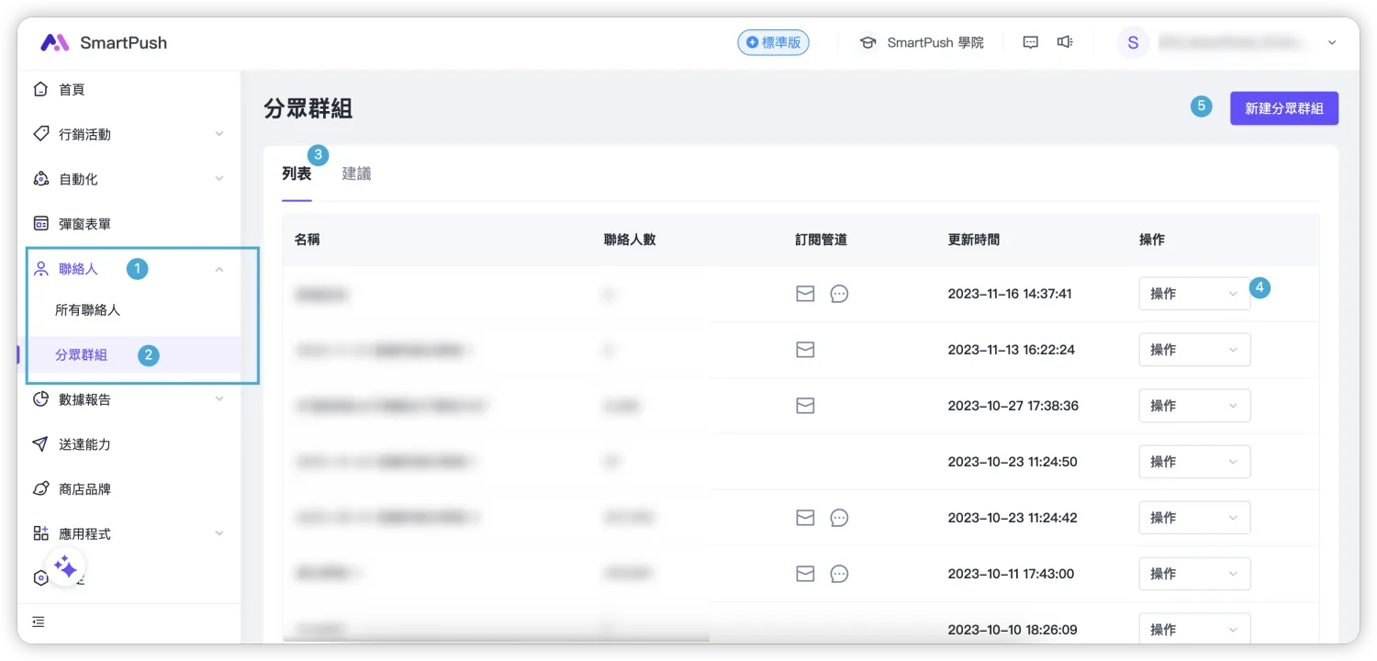Switch to the 建議 tab

(356, 174)
